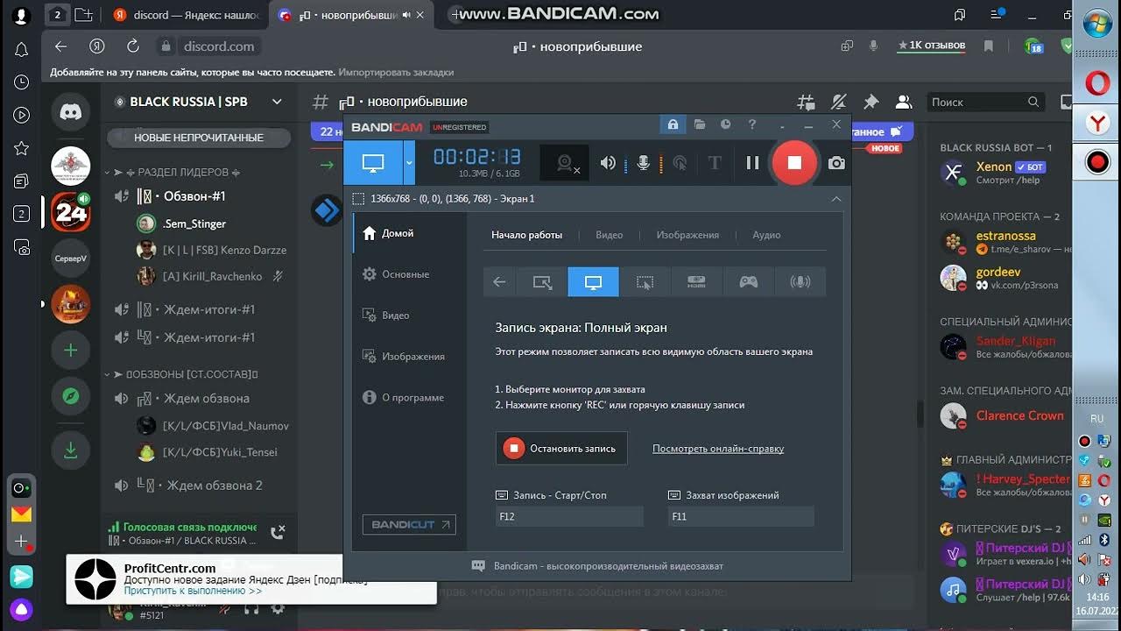Expand BLACK RUSSIA | SPB server menu

277,102
